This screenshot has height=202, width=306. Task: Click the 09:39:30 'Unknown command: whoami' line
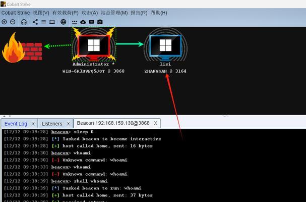click(x=66, y=160)
